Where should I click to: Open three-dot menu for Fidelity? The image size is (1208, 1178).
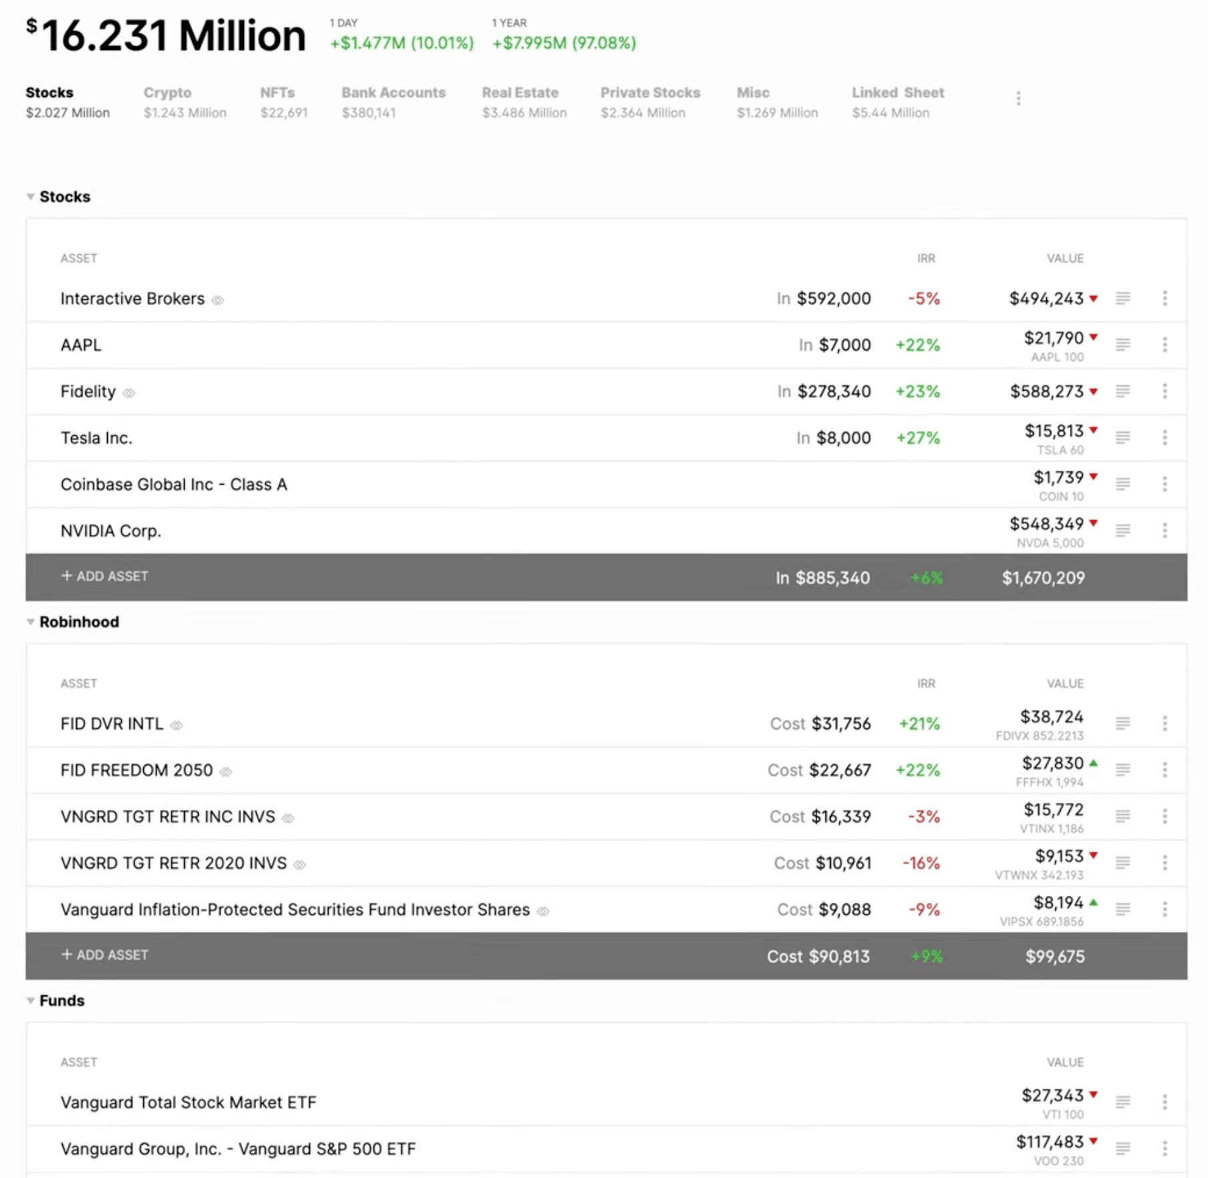click(1165, 391)
